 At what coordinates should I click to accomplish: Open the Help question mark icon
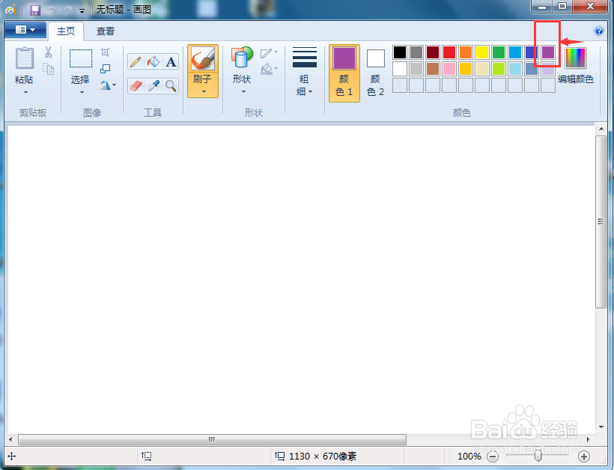599,31
